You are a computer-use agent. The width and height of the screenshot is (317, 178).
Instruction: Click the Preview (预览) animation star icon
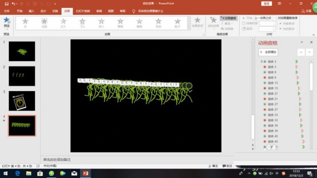click(x=7, y=20)
